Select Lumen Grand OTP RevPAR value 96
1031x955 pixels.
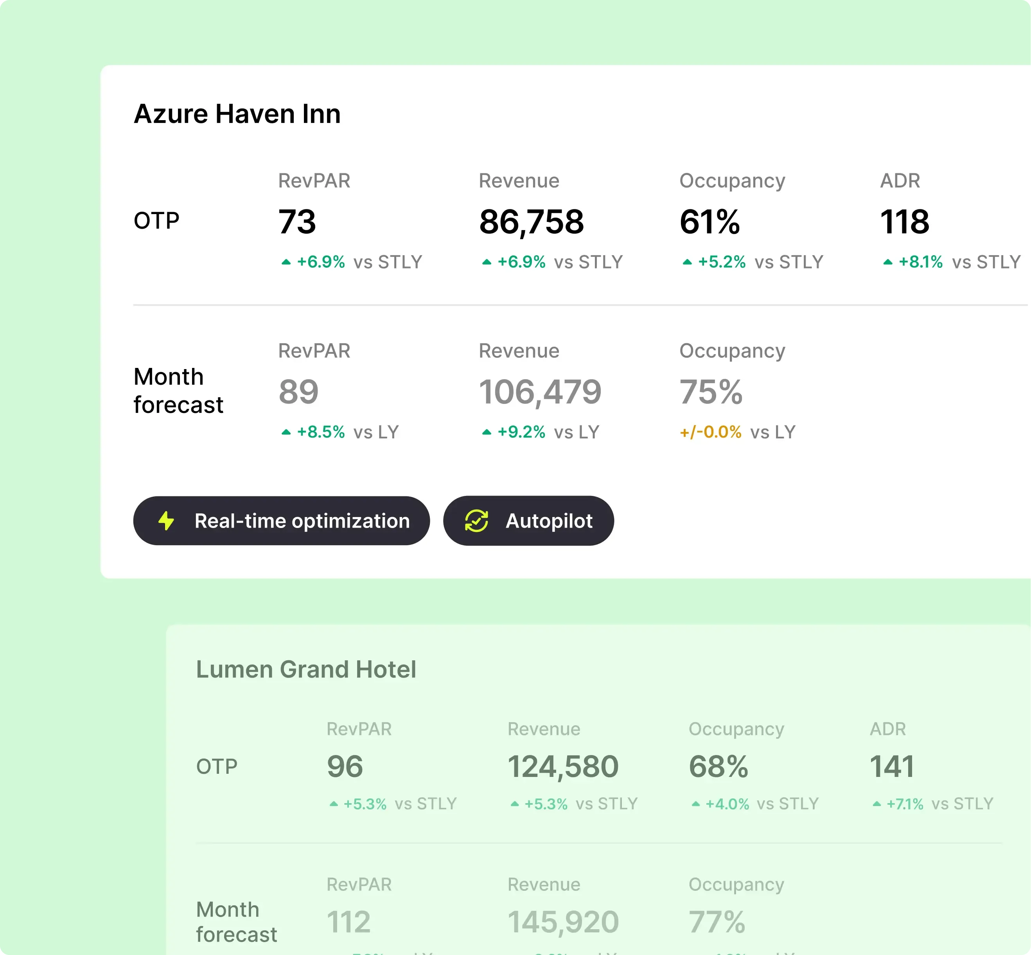(x=345, y=766)
